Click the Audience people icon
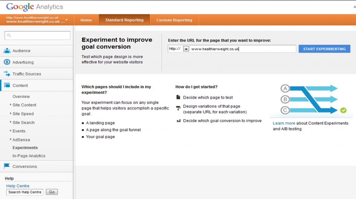 pyautogui.click(x=7, y=51)
